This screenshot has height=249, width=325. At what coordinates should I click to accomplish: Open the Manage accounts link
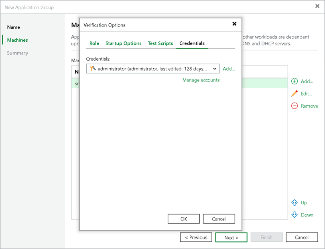[x=201, y=80]
